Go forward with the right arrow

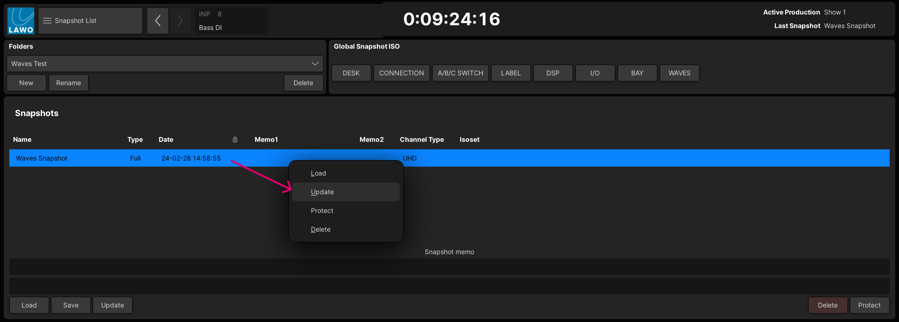[x=180, y=21]
